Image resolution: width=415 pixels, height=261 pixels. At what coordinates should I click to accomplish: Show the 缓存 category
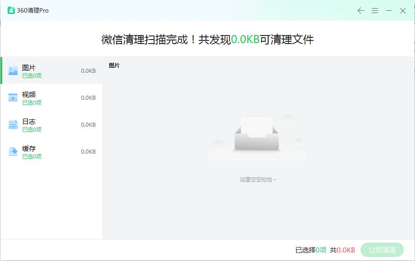coord(29,148)
